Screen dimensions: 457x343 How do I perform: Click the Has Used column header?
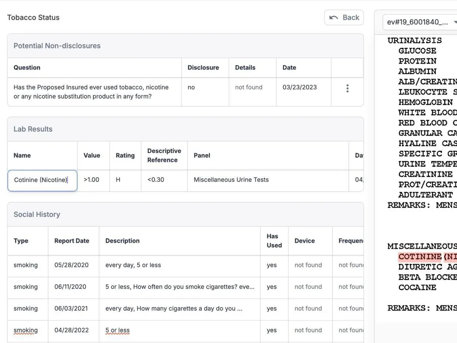[274, 241]
